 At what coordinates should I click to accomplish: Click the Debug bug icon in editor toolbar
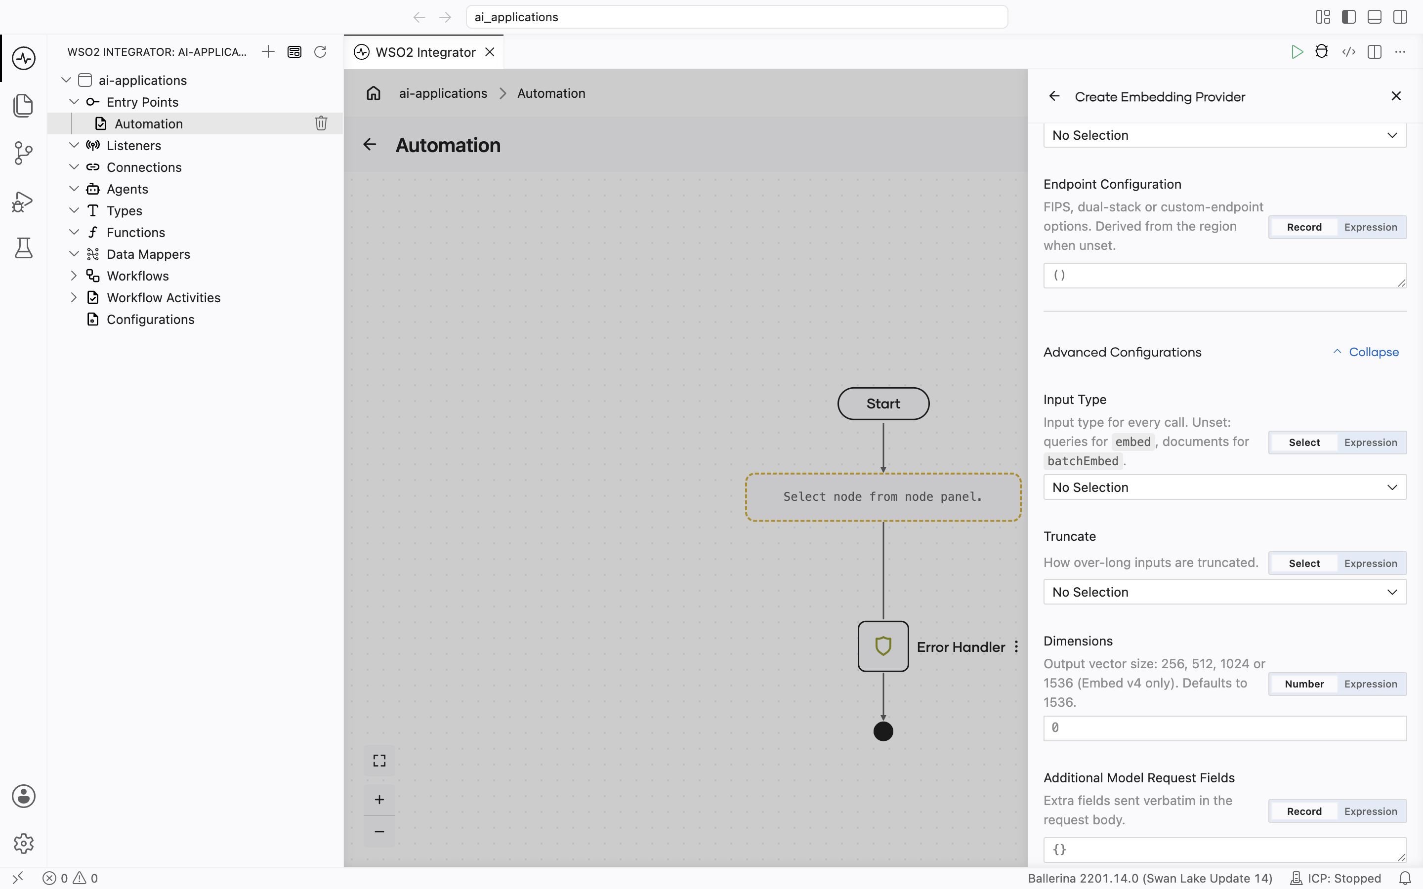tap(1322, 52)
